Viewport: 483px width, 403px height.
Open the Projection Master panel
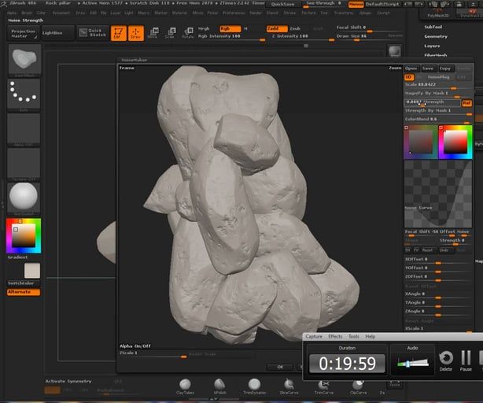23,33
